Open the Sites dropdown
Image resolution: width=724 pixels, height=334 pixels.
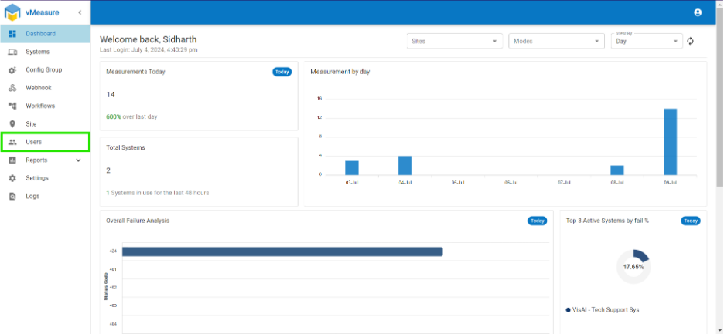coord(455,41)
